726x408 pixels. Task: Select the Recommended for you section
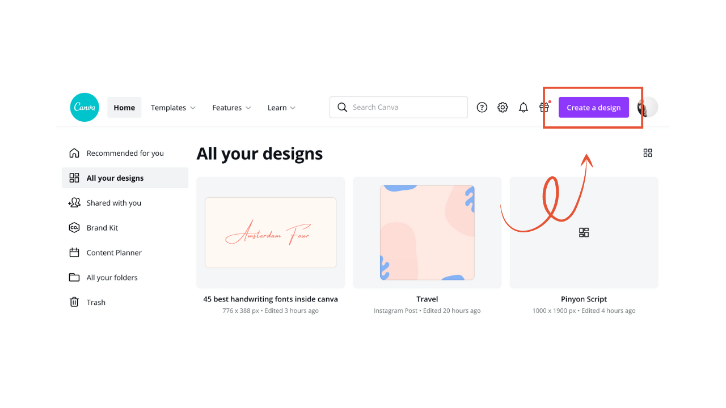pyautogui.click(x=125, y=152)
